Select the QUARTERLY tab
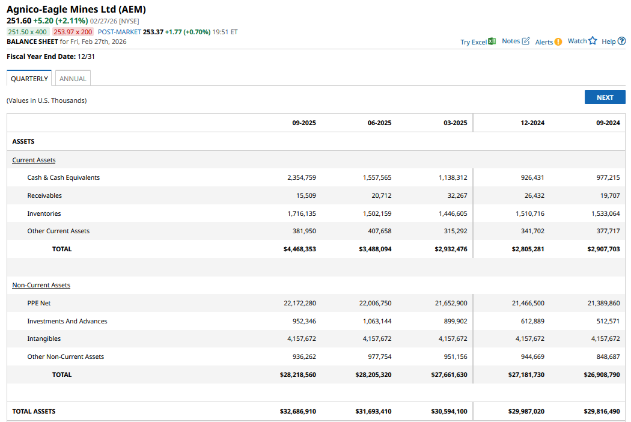This screenshot has width=631, height=422. tap(29, 79)
